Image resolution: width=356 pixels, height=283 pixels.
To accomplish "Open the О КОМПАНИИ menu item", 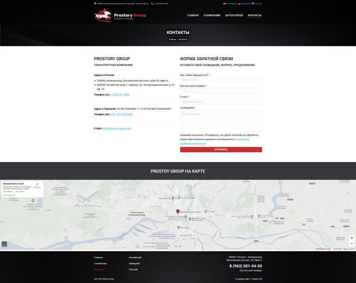I will (212, 15).
